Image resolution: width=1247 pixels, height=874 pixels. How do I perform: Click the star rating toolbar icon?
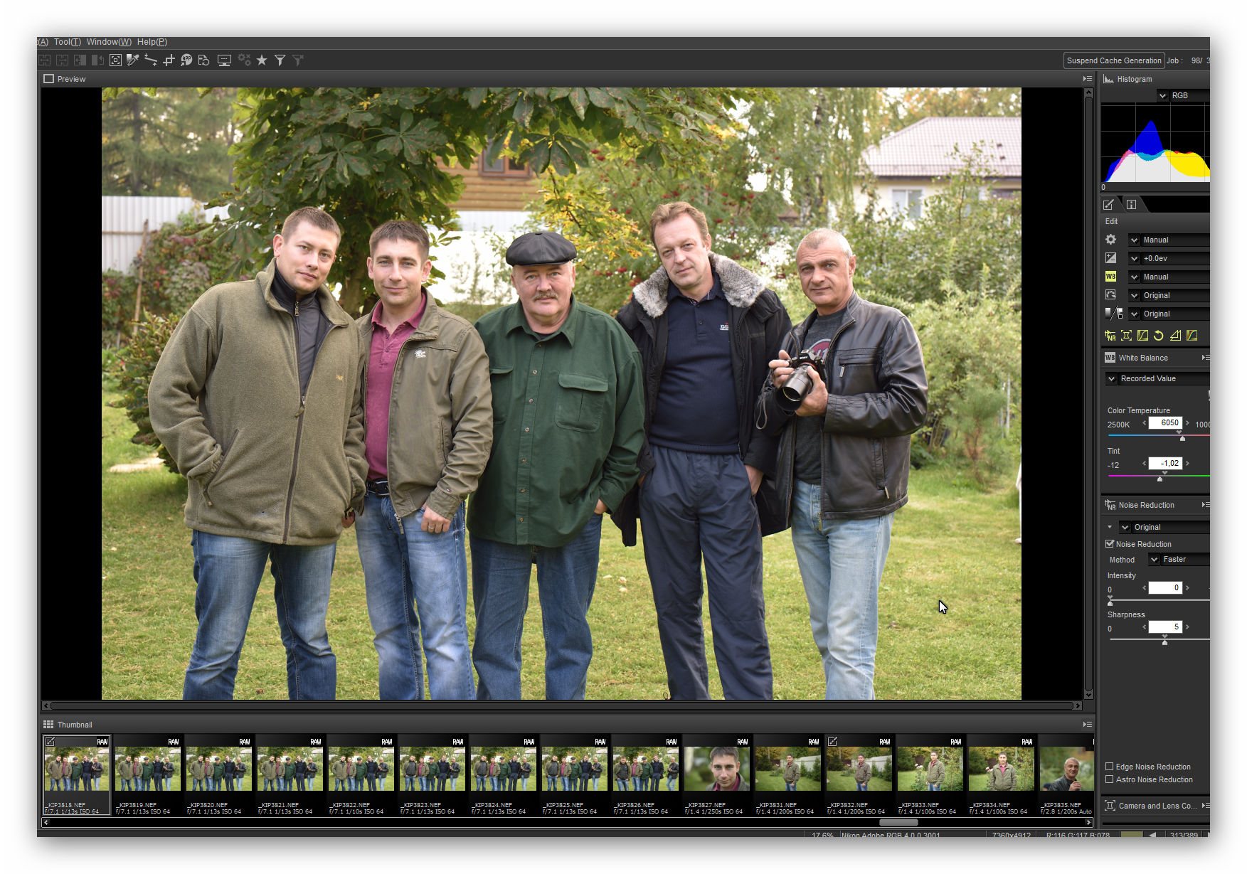pyautogui.click(x=262, y=60)
